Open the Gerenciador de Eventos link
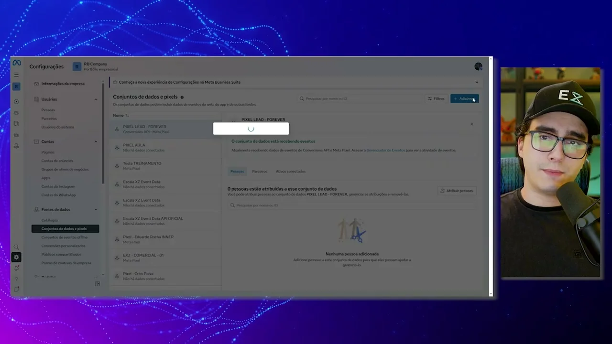 (385, 150)
